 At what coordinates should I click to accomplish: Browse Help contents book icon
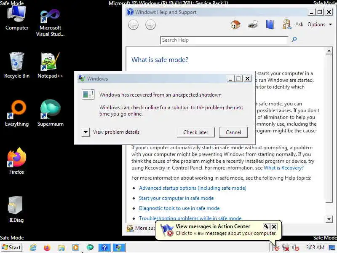270,24
